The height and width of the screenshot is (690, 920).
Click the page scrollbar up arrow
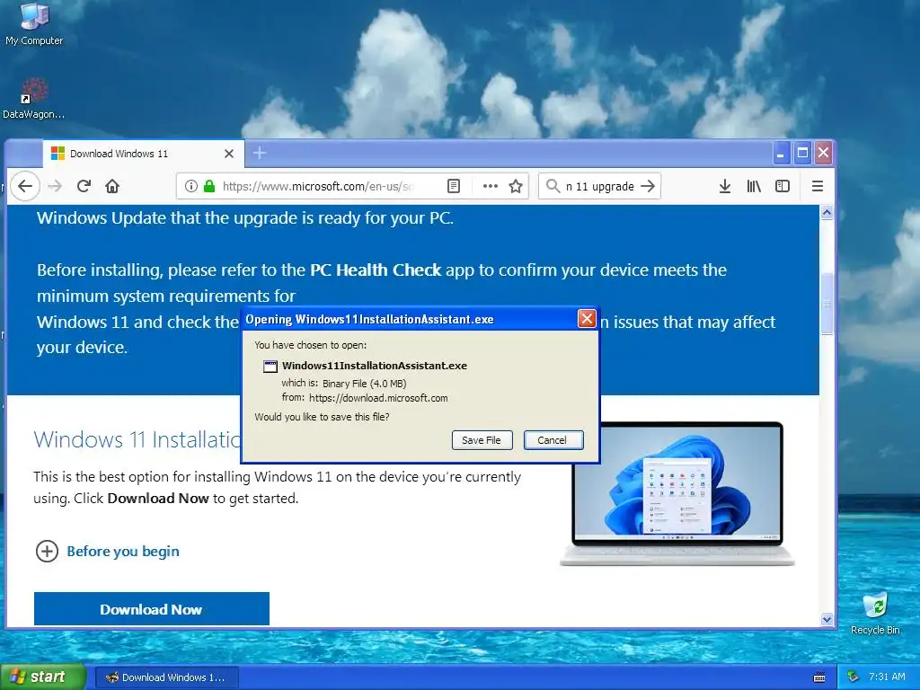coord(827,212)
